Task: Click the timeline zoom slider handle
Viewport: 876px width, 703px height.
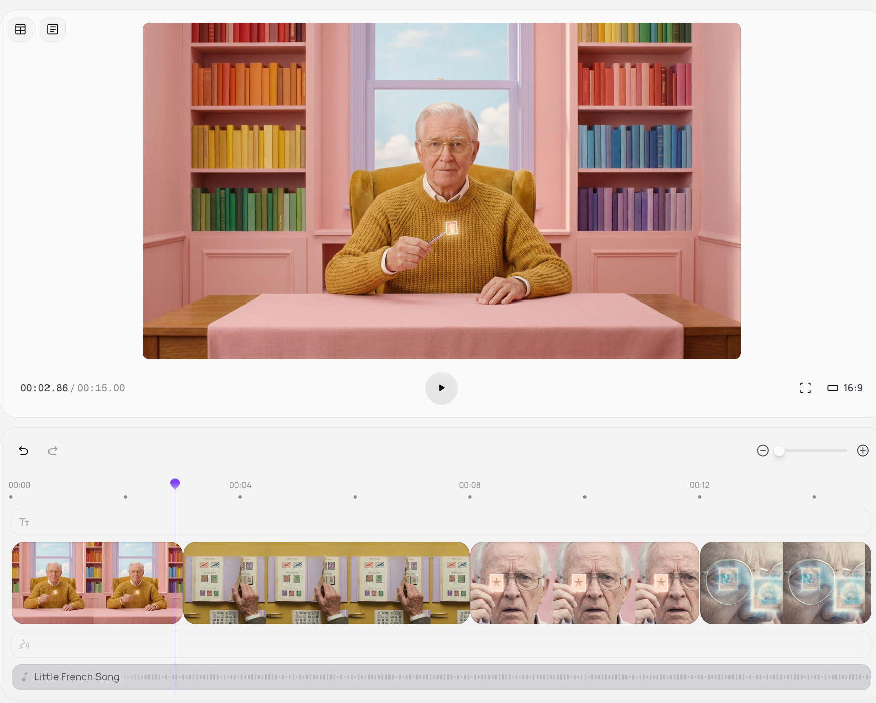Action: click(780, 450)
